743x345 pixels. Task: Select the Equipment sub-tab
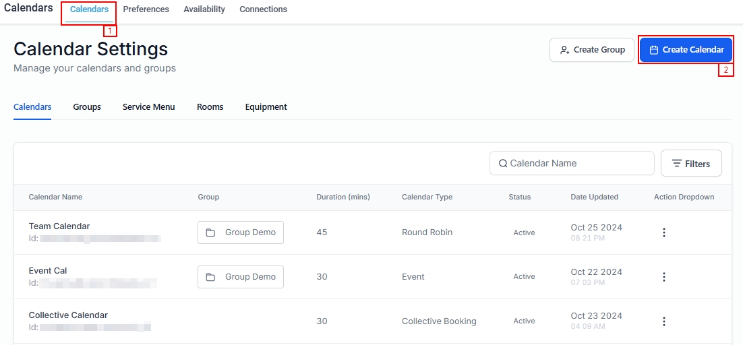(x=266, y=107)
